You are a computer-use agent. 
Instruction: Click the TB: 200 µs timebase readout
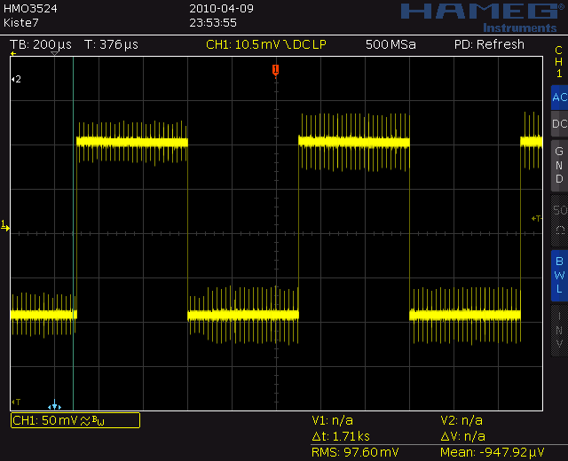tap(41, 44)
